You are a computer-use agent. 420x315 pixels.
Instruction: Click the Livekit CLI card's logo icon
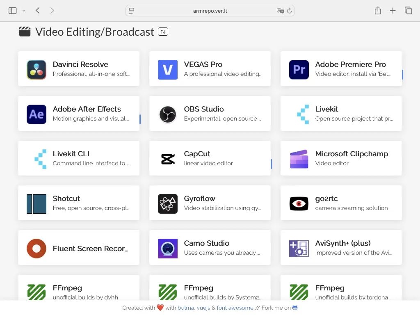pyautogui.click(x=41, y=159)
